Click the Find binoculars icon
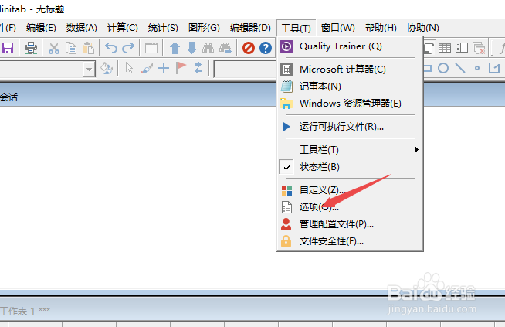 pos(208,48)
